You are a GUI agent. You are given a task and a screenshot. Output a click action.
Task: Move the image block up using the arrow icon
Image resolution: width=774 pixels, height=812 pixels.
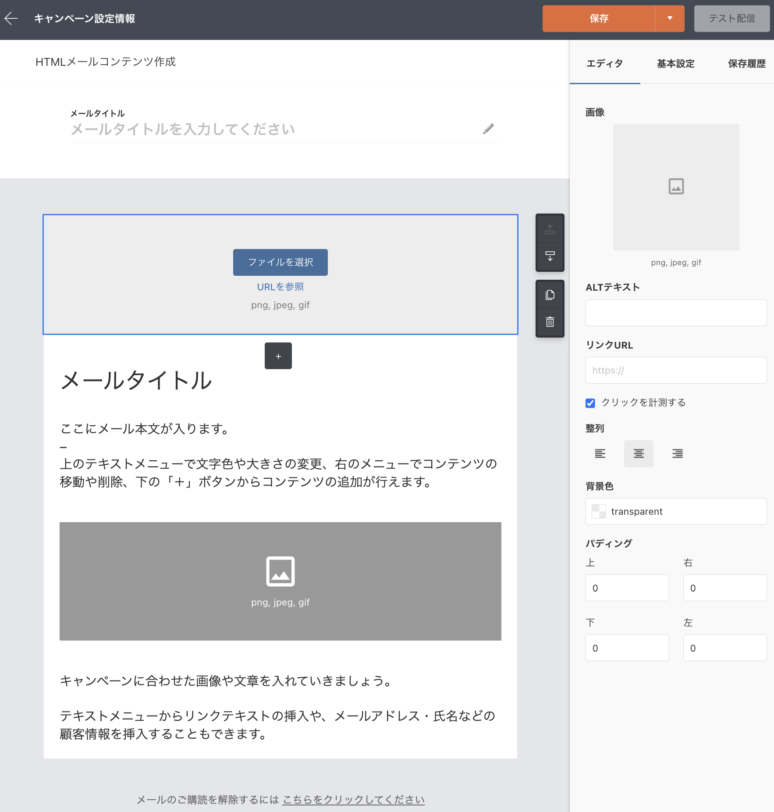click(550, 229)
